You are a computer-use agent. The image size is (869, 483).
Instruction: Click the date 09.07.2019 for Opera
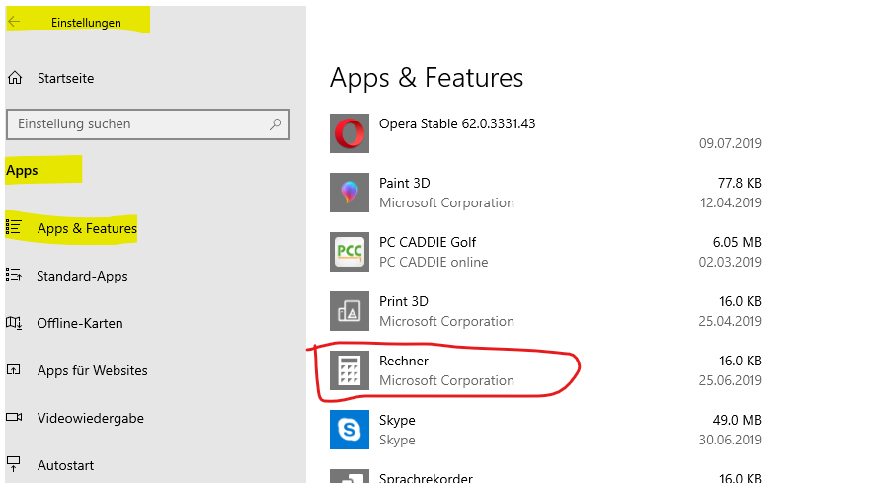coord(731,143)
